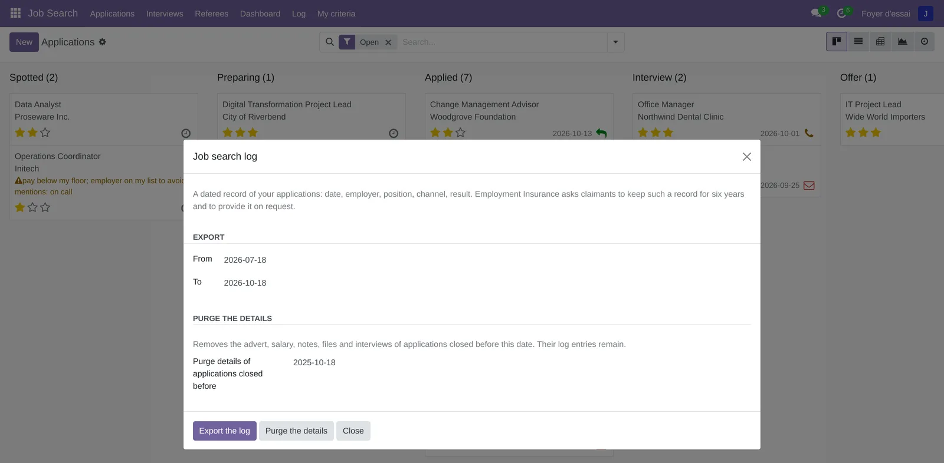Click the search magnifier icon

330,42
